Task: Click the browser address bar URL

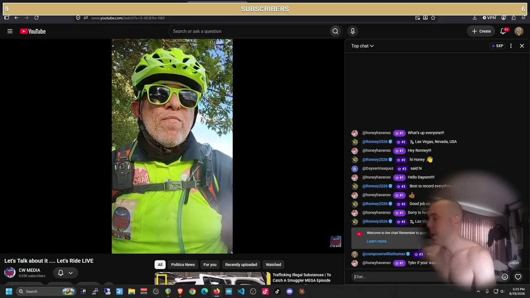Action: pyautogui.click(x=128, y=18)
